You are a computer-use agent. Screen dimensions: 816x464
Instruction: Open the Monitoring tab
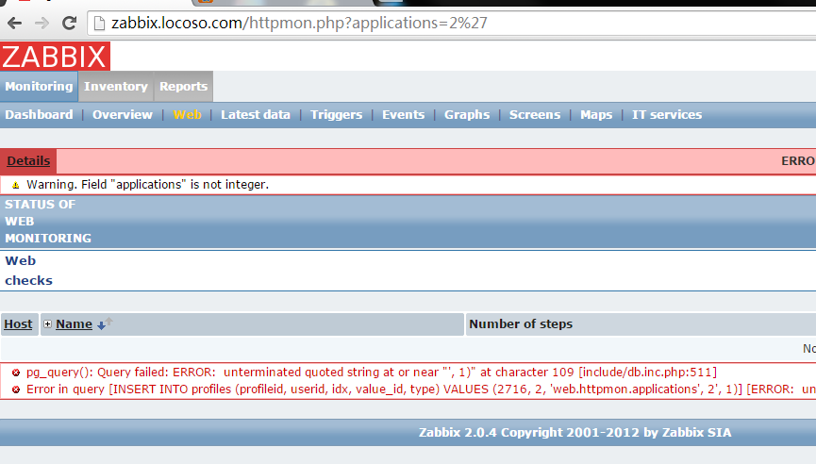click(x=39, y=87)
